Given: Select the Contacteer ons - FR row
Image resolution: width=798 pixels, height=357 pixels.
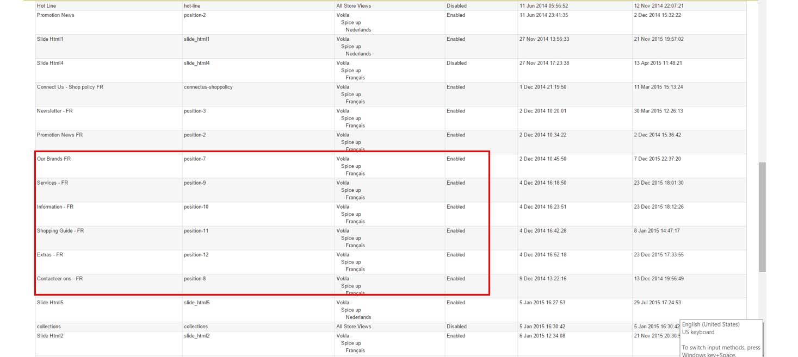Looking at the screenshot, I should click(x=60, y=279).
